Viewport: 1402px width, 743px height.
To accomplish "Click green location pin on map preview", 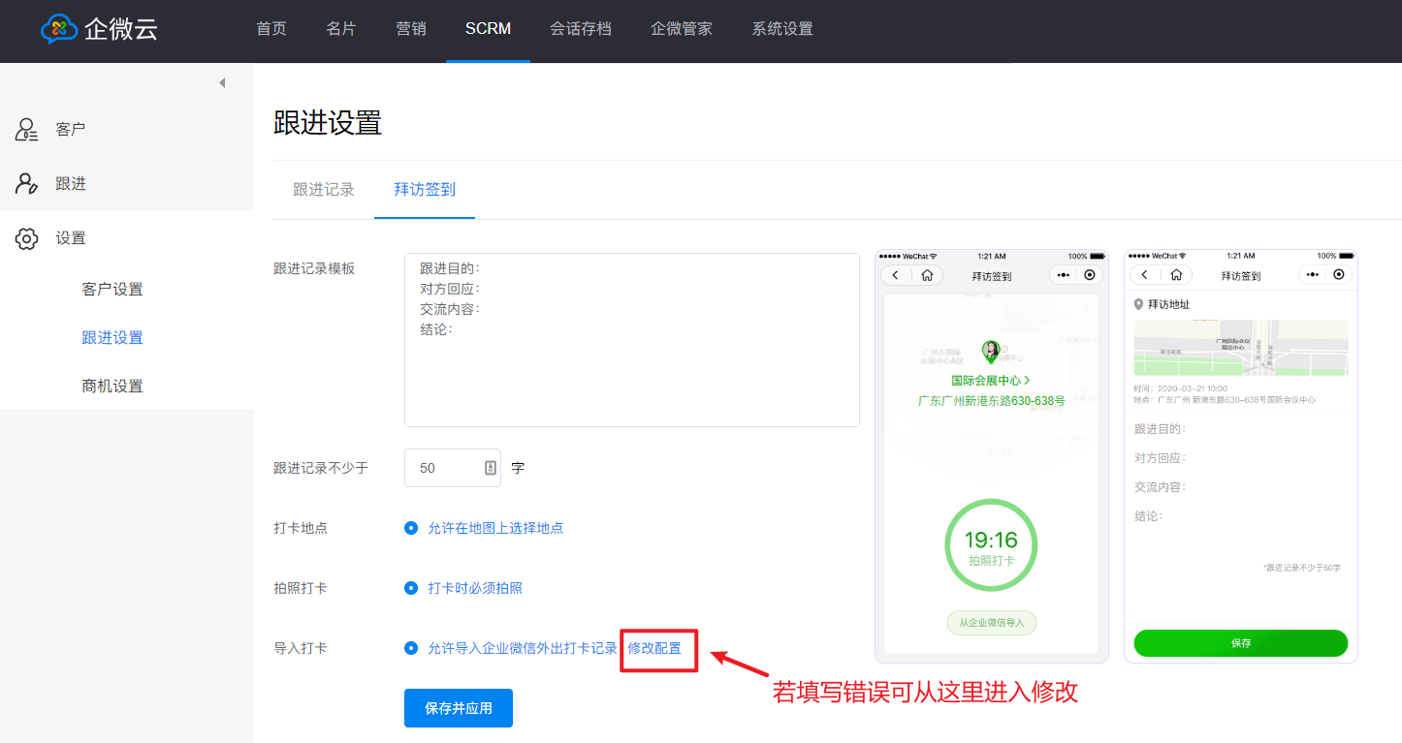I will 990,352.
